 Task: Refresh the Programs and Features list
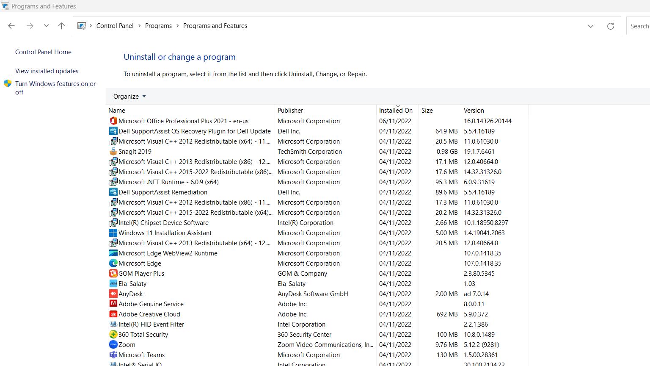coord(610,26)
